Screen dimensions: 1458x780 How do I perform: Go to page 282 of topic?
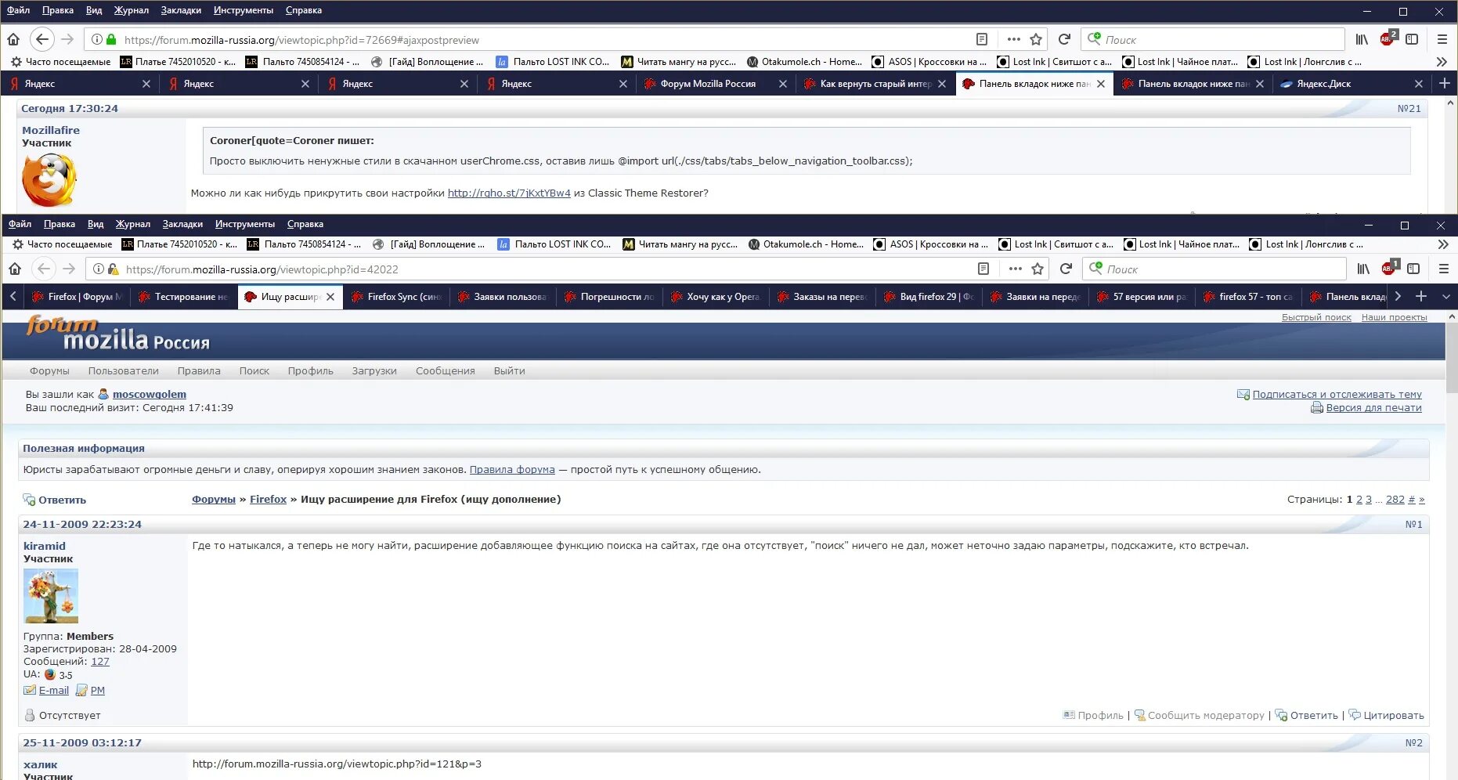1395,499
